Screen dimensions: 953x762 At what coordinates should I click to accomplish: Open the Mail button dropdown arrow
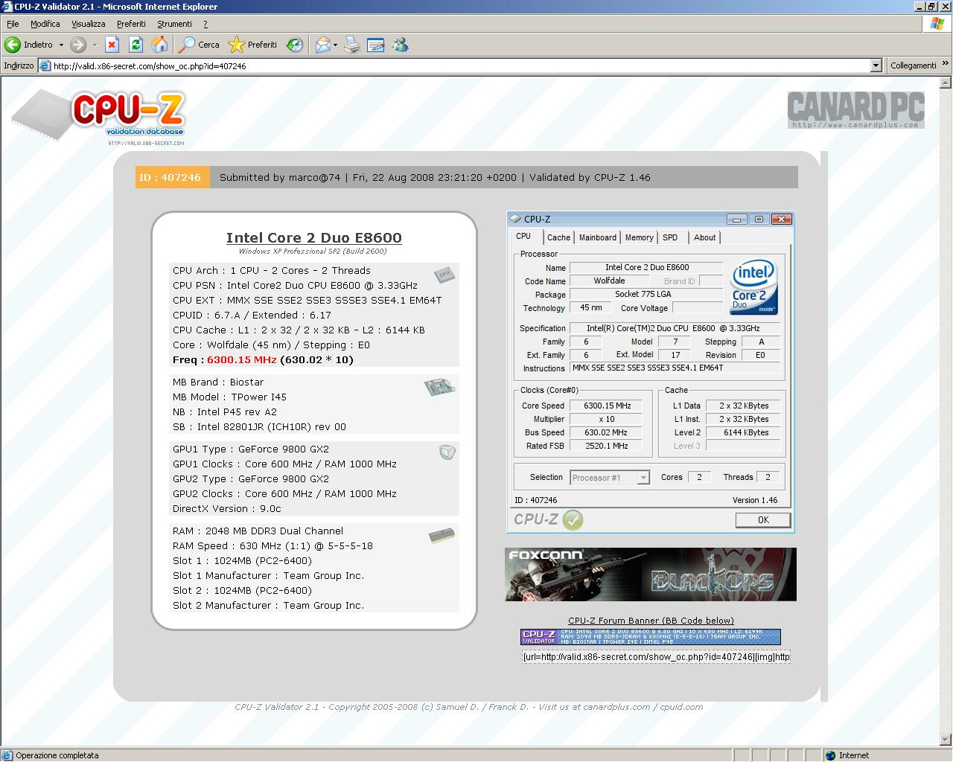click(x=335, y=45)
